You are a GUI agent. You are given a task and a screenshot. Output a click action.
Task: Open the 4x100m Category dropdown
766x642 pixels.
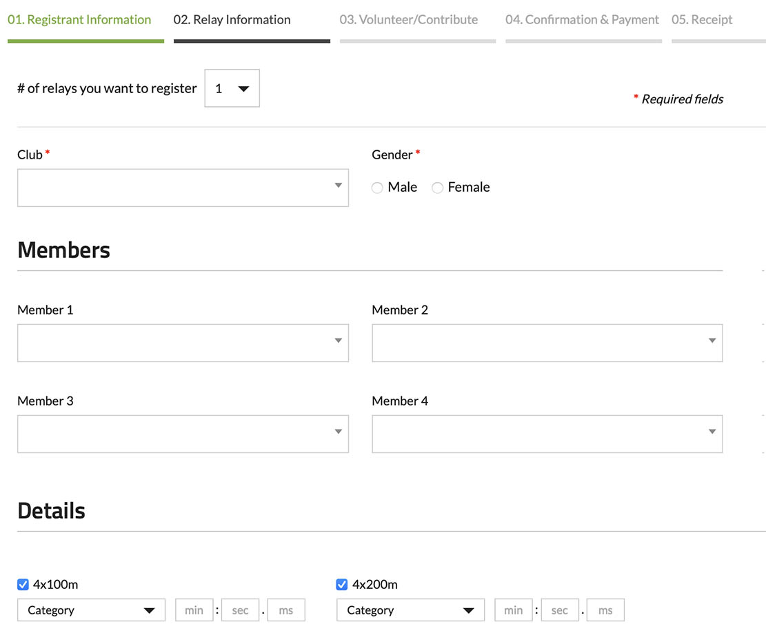[91, 610]
